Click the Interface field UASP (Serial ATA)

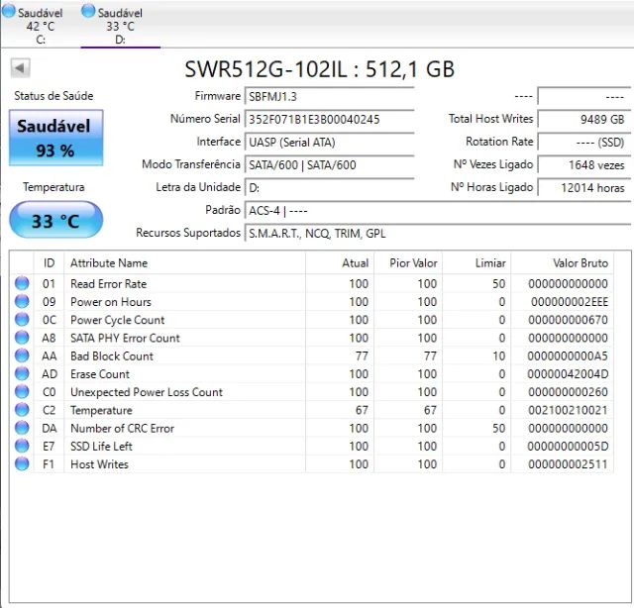coord(330,143)
